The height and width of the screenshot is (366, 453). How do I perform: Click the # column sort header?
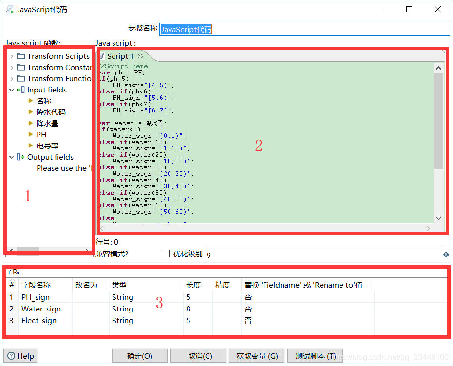point(12,284)
